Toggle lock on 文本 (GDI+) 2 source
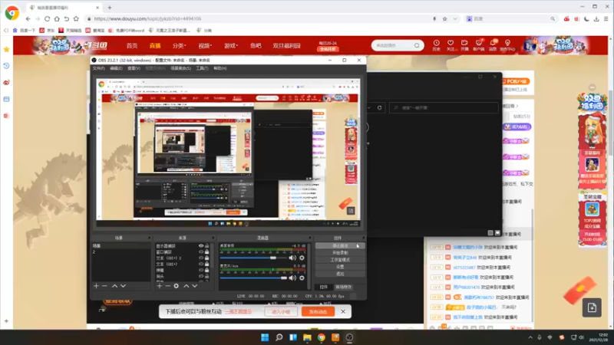 (x=206, y=258)
